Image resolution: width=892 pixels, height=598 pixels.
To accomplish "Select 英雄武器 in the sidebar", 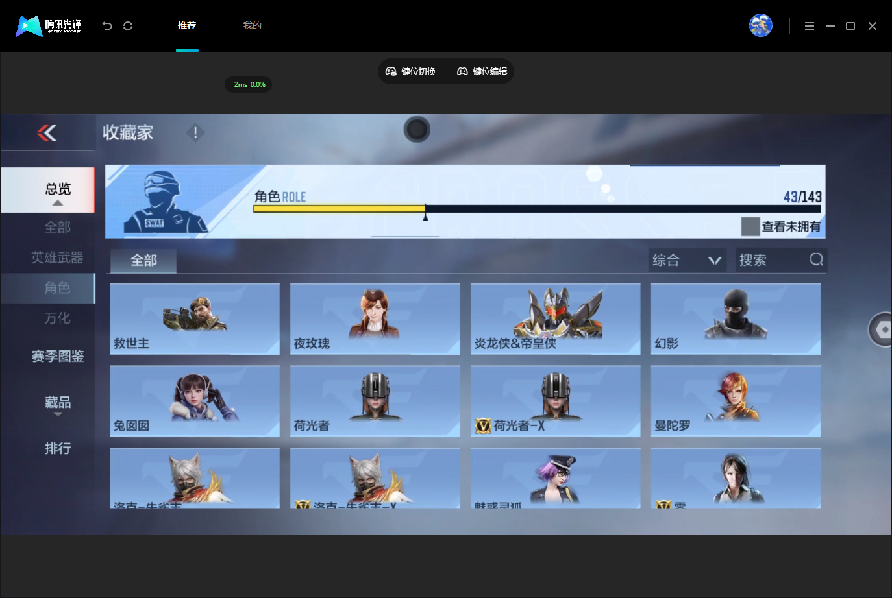I will (x=57, y=257).
